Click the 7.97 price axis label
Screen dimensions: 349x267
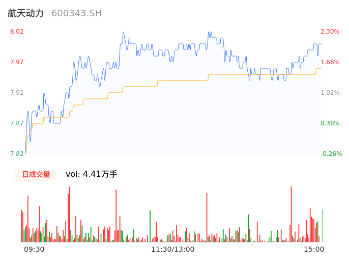click(17, 62)
